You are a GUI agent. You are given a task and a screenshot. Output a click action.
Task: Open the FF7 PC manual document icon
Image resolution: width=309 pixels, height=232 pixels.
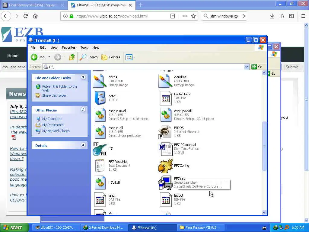tap(165, 149)
